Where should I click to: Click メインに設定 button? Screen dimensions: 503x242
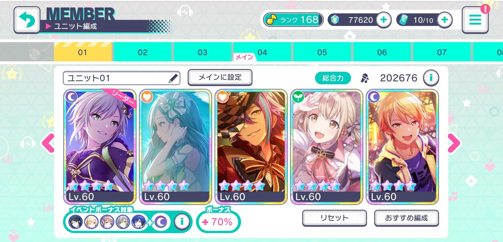click(x=220, y=78)
